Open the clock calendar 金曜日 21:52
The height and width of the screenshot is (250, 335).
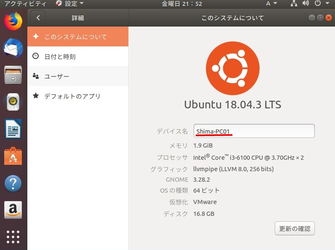[182, 4]
